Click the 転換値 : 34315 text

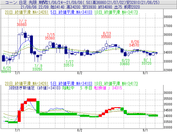click(x=108, y=88)
